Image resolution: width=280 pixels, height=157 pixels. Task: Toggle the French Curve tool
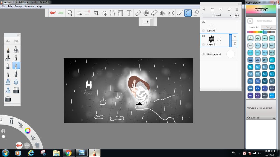pyautogui.click(x=154, y=13)
